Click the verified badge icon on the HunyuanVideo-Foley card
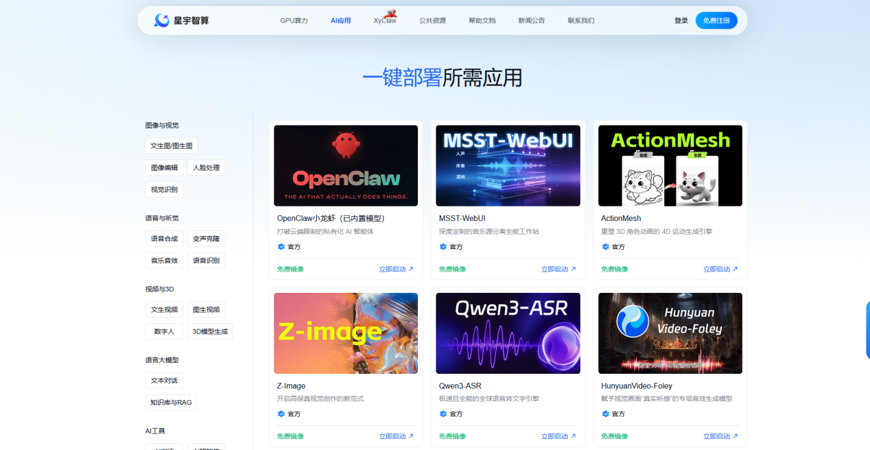870x450 pixels. tap(605, 414)
